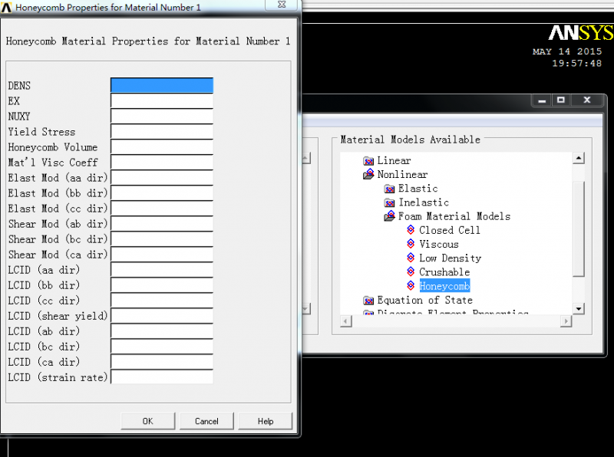Image resolution: width=614 pixels, height=457 pixels.
Task: Click LCID (cc dir) field
Action: pos(162,300)
